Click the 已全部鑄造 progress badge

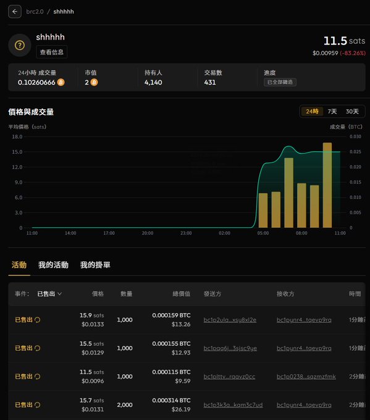coord(280,82)
